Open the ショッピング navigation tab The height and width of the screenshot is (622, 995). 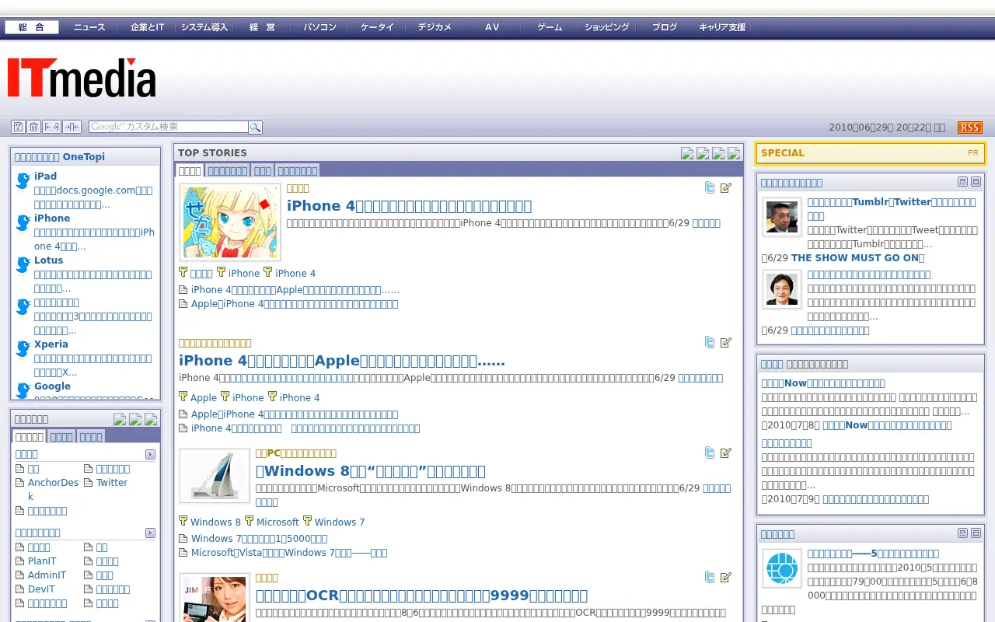pos(607,27)
